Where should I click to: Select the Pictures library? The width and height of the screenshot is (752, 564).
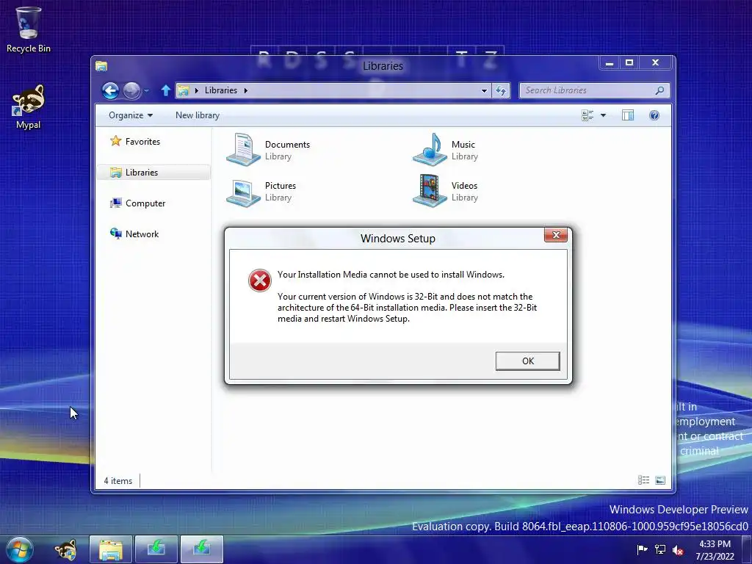(x=261, y=192)
